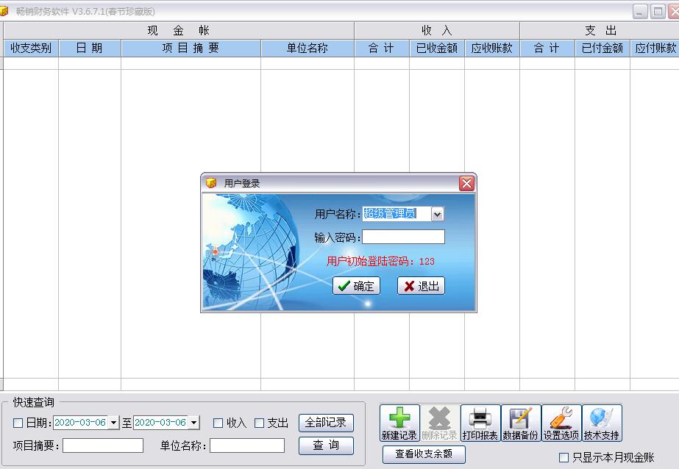Open the end date dropdown picker
The height and width of the screenshot is (469, 679).
(193, 423)
